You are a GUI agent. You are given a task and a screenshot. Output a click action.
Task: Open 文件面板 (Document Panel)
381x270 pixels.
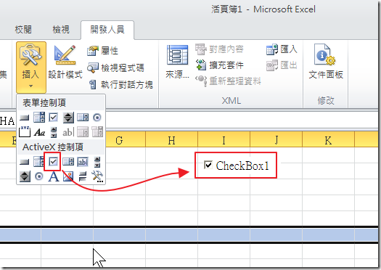pos(326,62)
